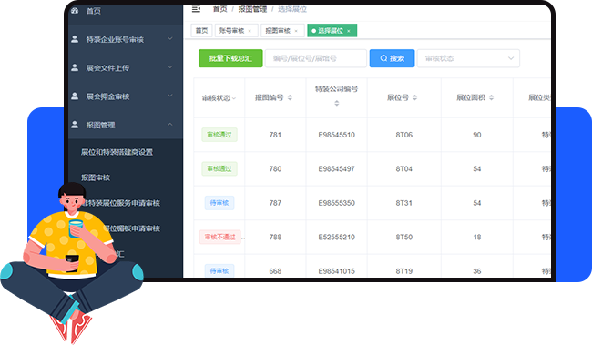Viewport: 592px width, 345px height.
Task: Open 报图审核 sidebar submenu item
Action: click(x=96, y=178)
